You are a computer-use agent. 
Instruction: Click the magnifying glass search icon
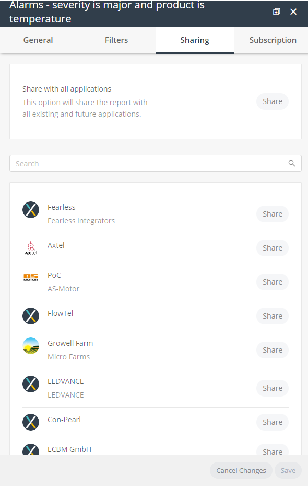tap(291, 163)
